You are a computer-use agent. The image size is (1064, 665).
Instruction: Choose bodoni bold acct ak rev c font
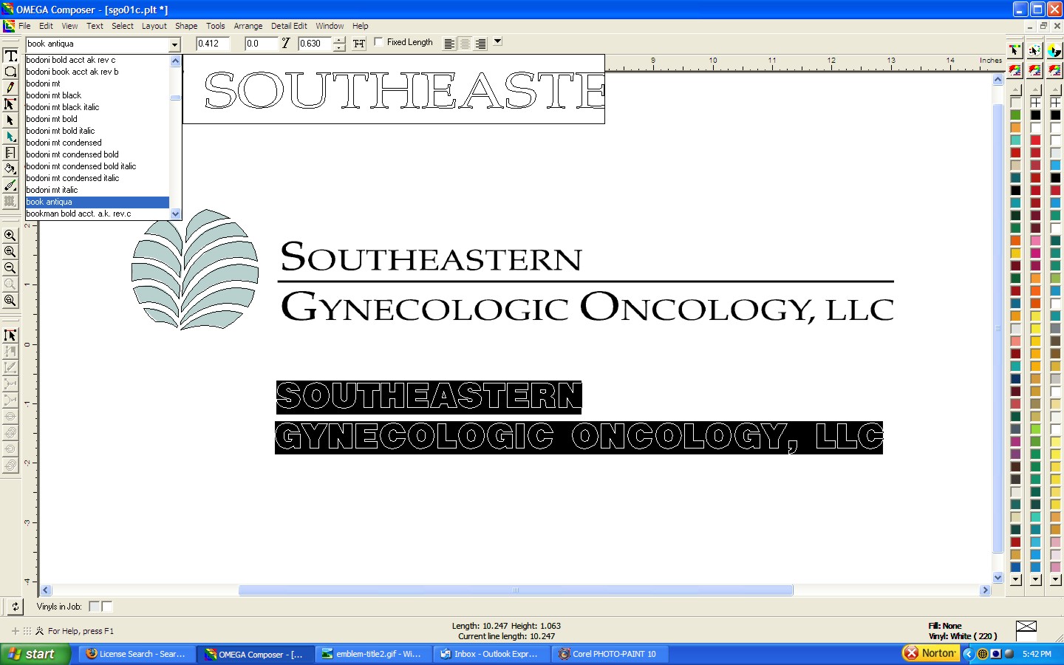[98, 60]
